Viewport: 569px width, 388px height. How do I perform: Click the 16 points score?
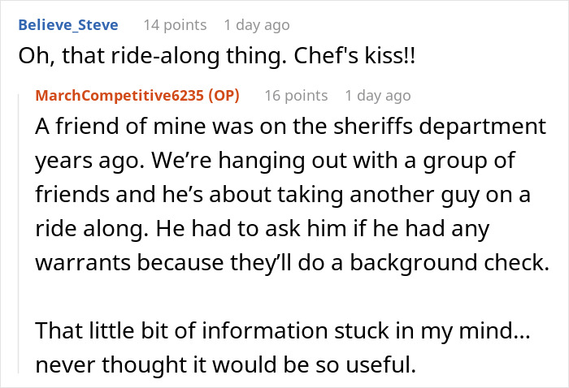click(x=298, y=96)
